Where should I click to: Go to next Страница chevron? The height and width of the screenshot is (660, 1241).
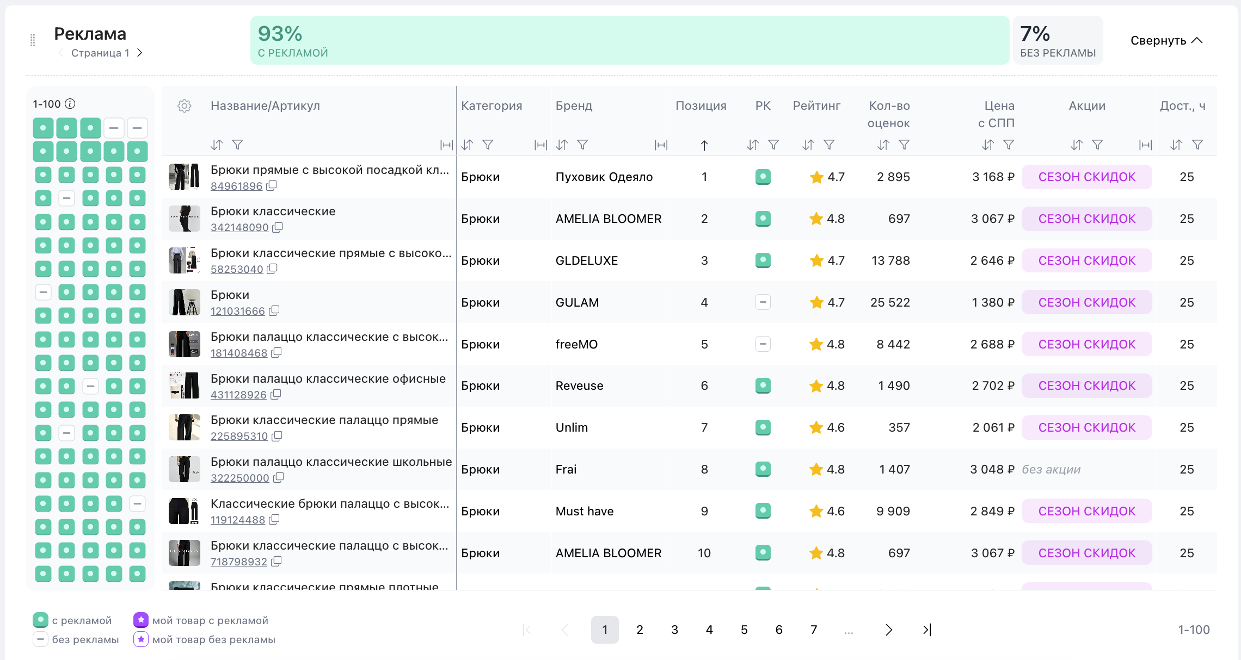140,53
